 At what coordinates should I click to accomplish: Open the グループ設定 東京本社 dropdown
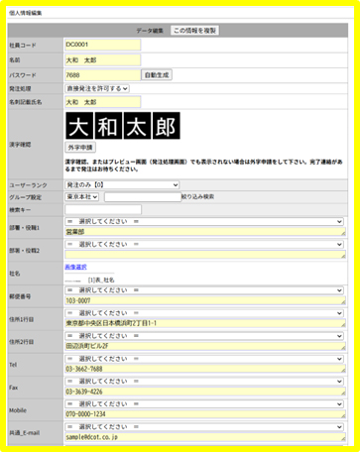pos(81,197)
